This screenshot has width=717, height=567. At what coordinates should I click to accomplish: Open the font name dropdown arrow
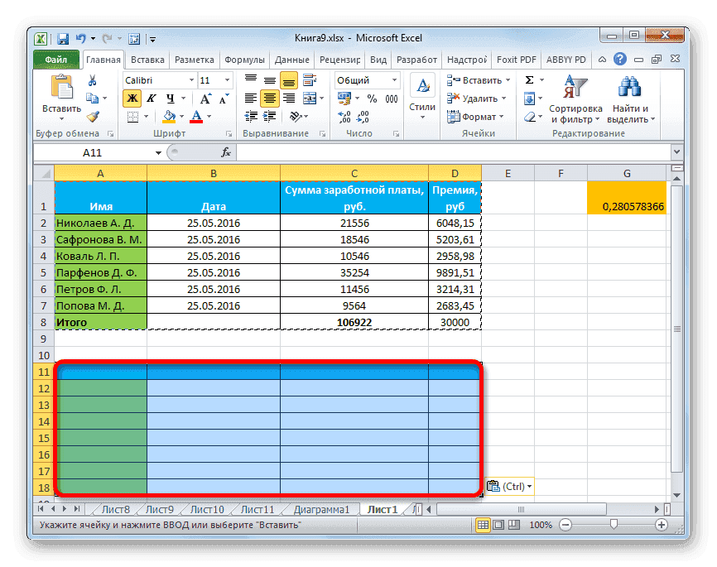click(190, 79)
